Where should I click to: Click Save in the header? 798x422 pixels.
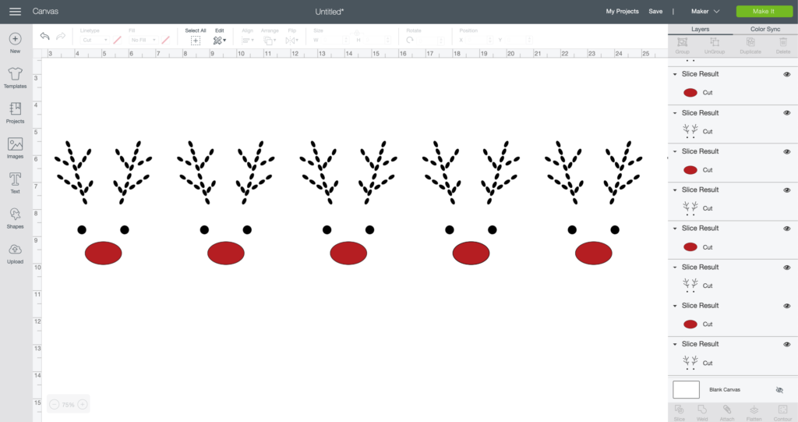[655, 11]
